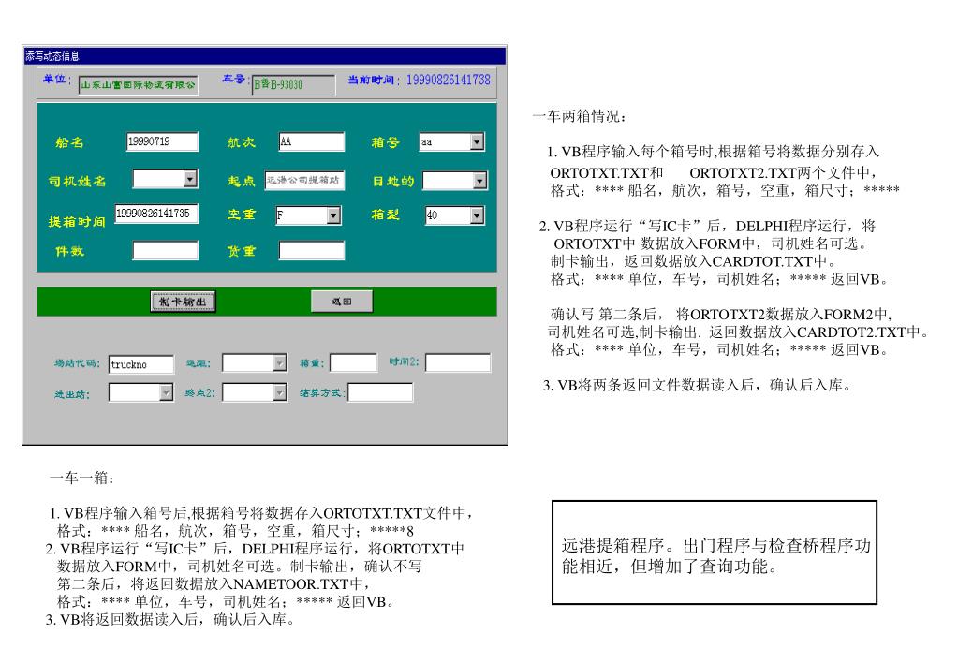Focus the empty 件数 input

(166, 251)
